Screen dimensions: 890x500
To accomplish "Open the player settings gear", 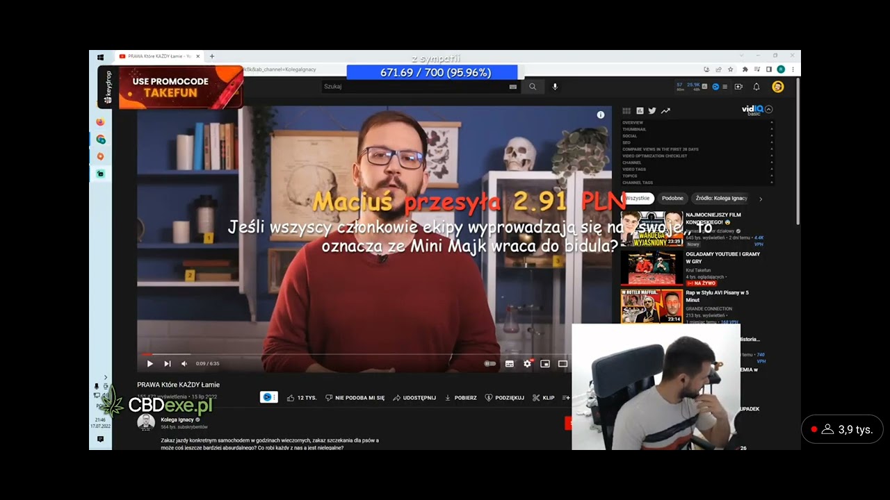I will coord(527,363).
